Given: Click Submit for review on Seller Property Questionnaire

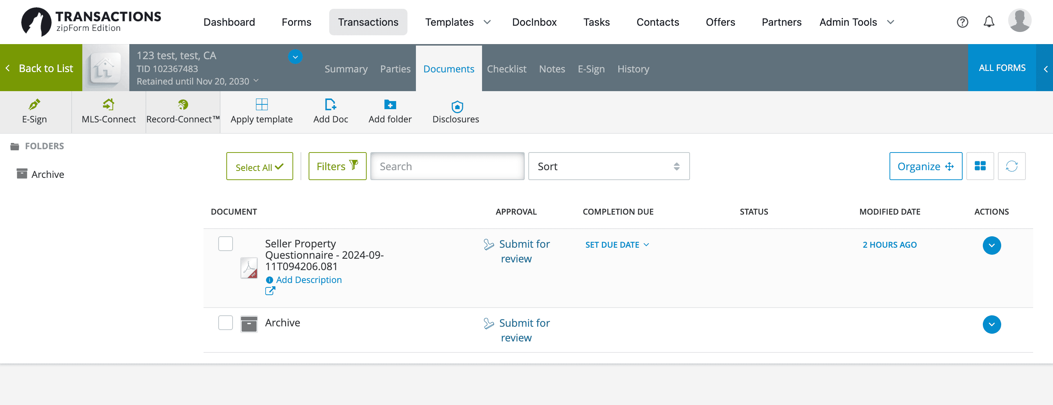Looking at the screenshot, I should 516,251.
